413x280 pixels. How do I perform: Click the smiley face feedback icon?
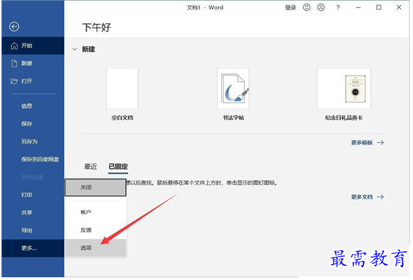point(307,7)
